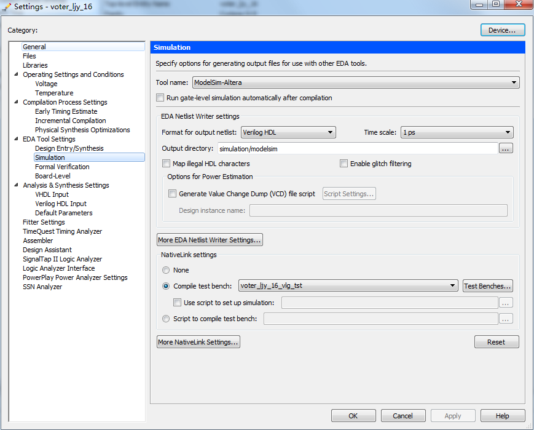Open Incremental Compilation page
534x430 pixels.
click(x=71, y=121)
